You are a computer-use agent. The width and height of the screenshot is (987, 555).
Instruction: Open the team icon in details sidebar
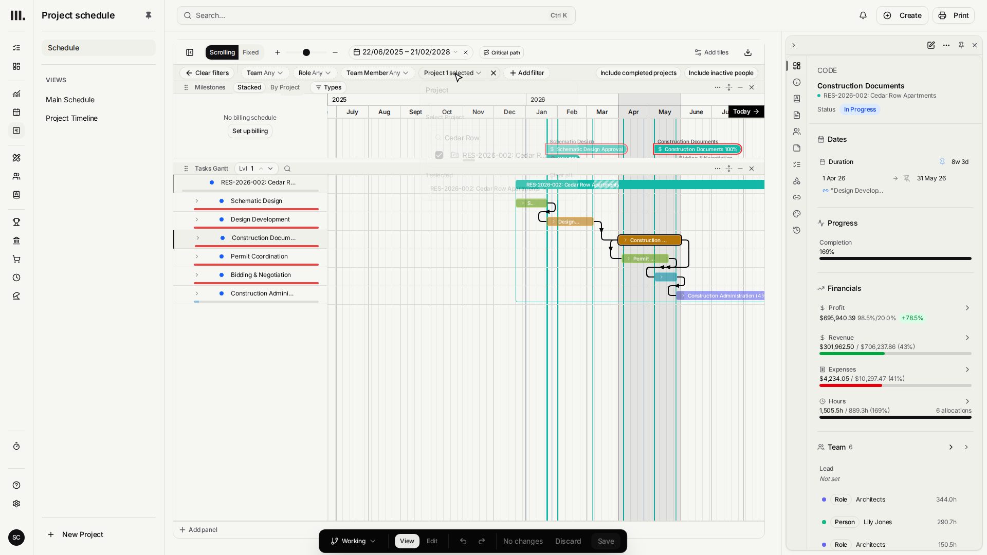797,132
